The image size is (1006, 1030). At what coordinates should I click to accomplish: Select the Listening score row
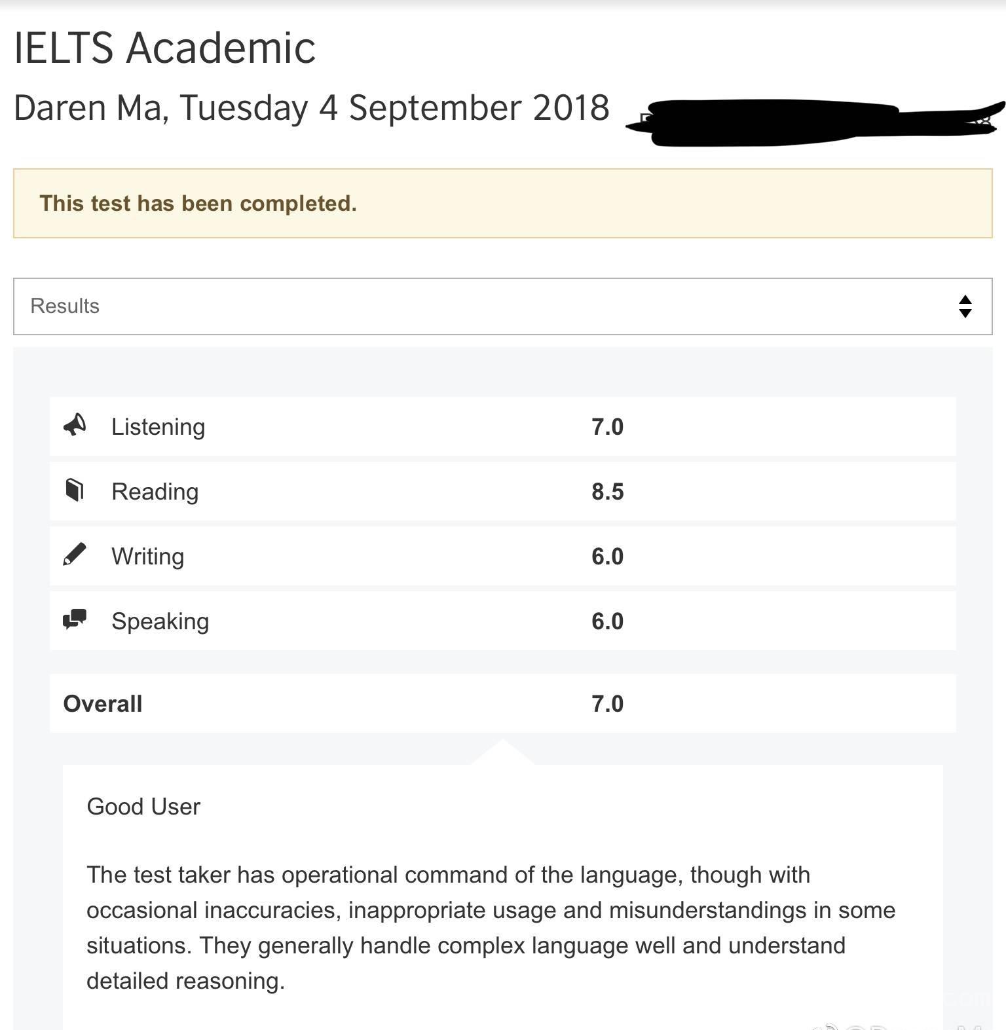click(502, 426)
